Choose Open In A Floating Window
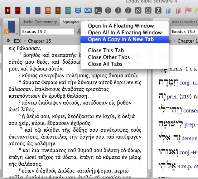This screenshot has width=198, height=179. [x=121, y=26]
